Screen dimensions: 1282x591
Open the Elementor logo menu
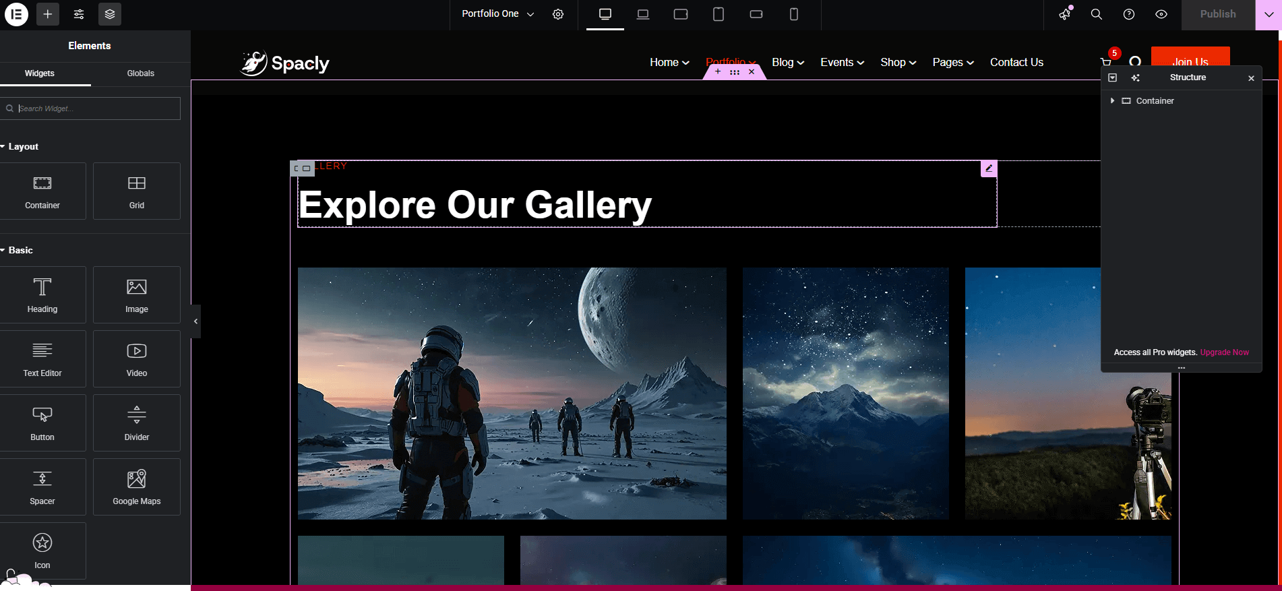click(16, 14)
